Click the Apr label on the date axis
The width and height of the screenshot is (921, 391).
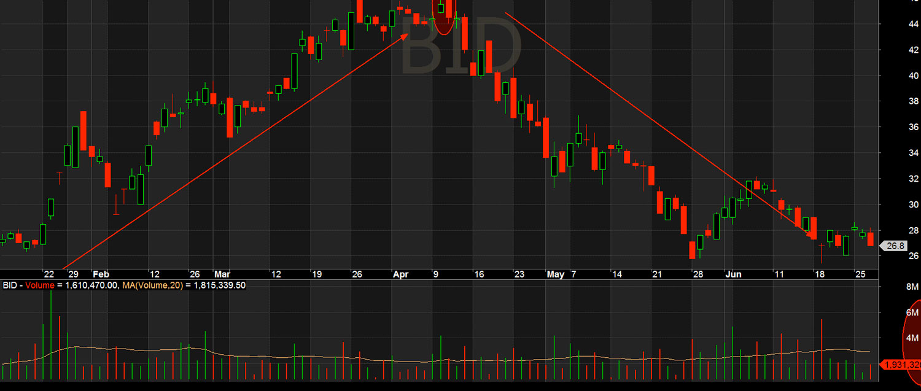(x=400, y=274)
